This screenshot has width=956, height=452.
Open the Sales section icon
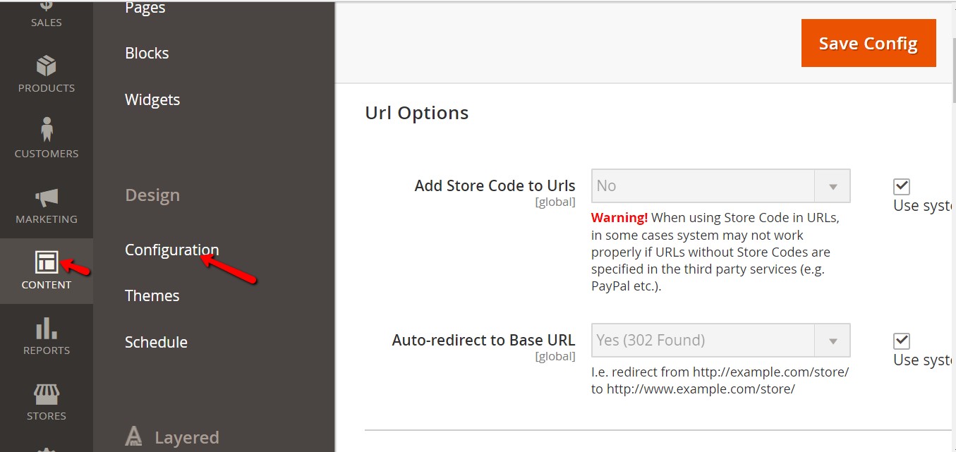tap(46, 7)
